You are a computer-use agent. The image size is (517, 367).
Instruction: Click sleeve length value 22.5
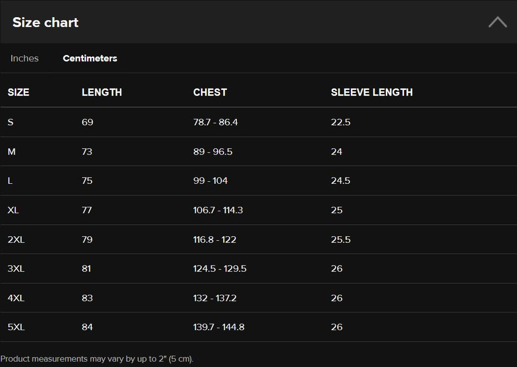tap(341, 122)
